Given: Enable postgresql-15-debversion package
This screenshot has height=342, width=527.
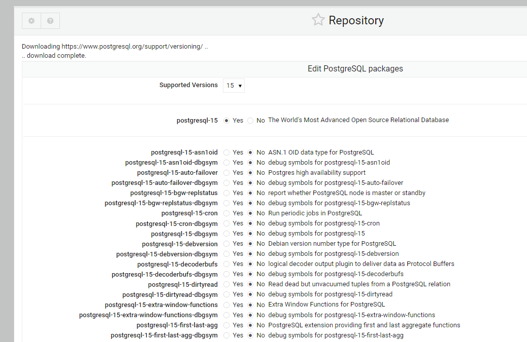Looking at the screenshot, I should [x=225, y=243].
